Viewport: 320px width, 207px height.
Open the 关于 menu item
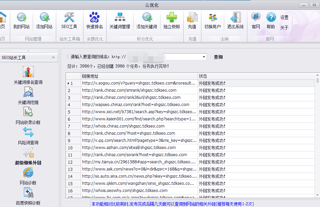point(284,28)
